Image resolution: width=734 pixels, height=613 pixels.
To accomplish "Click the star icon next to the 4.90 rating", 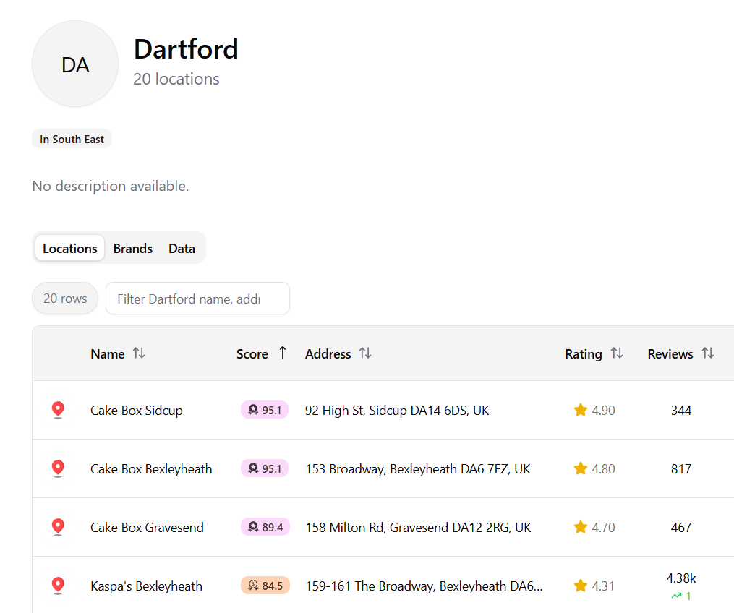I will pyautogui.click(x=579, y=409).
